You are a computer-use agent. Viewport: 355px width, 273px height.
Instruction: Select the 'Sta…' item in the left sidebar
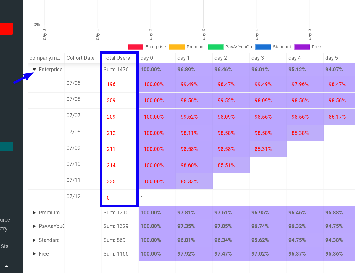point(7,246)
